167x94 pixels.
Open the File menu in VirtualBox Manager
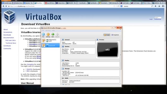[x=43, y=31]
